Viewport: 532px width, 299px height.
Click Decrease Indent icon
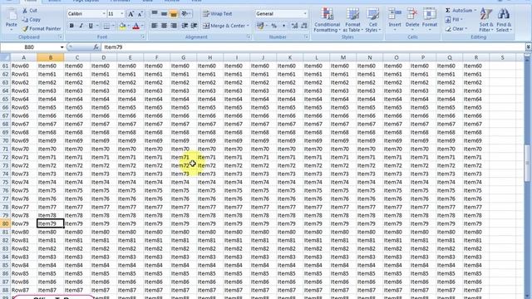click(185, 26)
